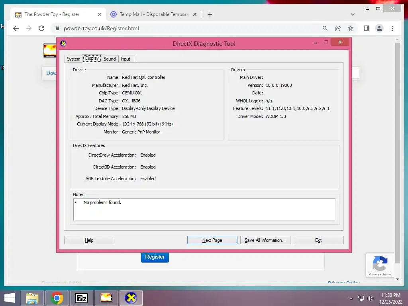Click the DirectX Diagnostic taskbar icon
This screenshot has width=408, height=306.
tap(131, 298)
